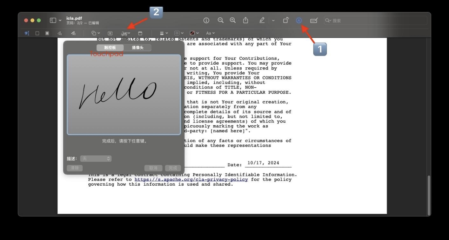Expand the text style Aa dropdown
Screen dimensions: 449x240
click(x=210, y=33)
